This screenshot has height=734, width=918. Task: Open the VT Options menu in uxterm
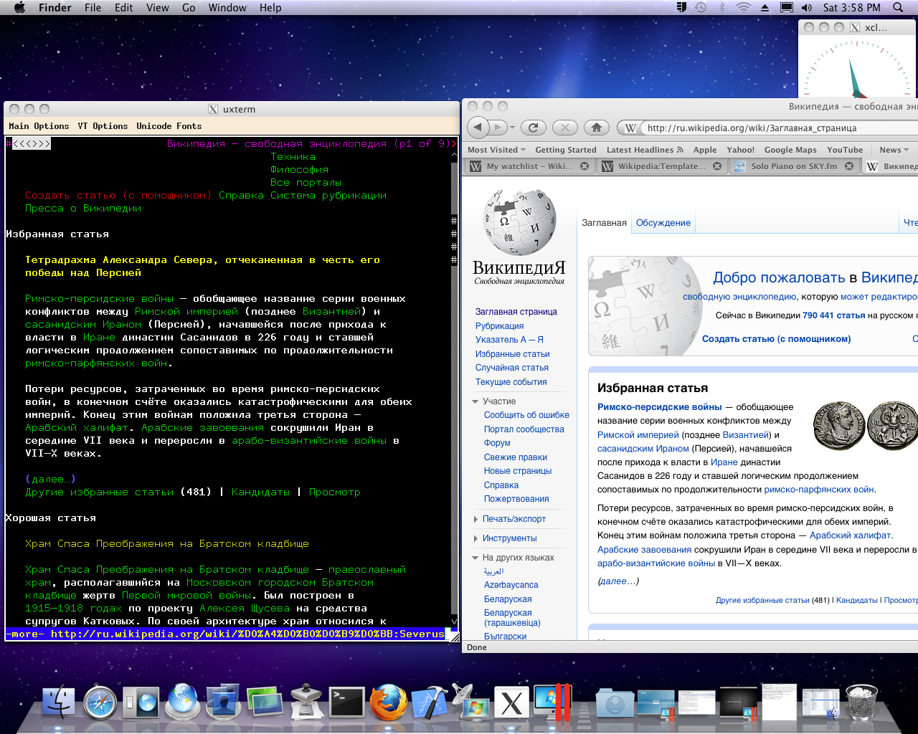pos(103,126)
